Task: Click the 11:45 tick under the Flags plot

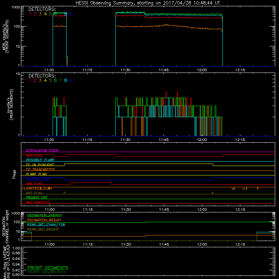Action: (164, 210)
